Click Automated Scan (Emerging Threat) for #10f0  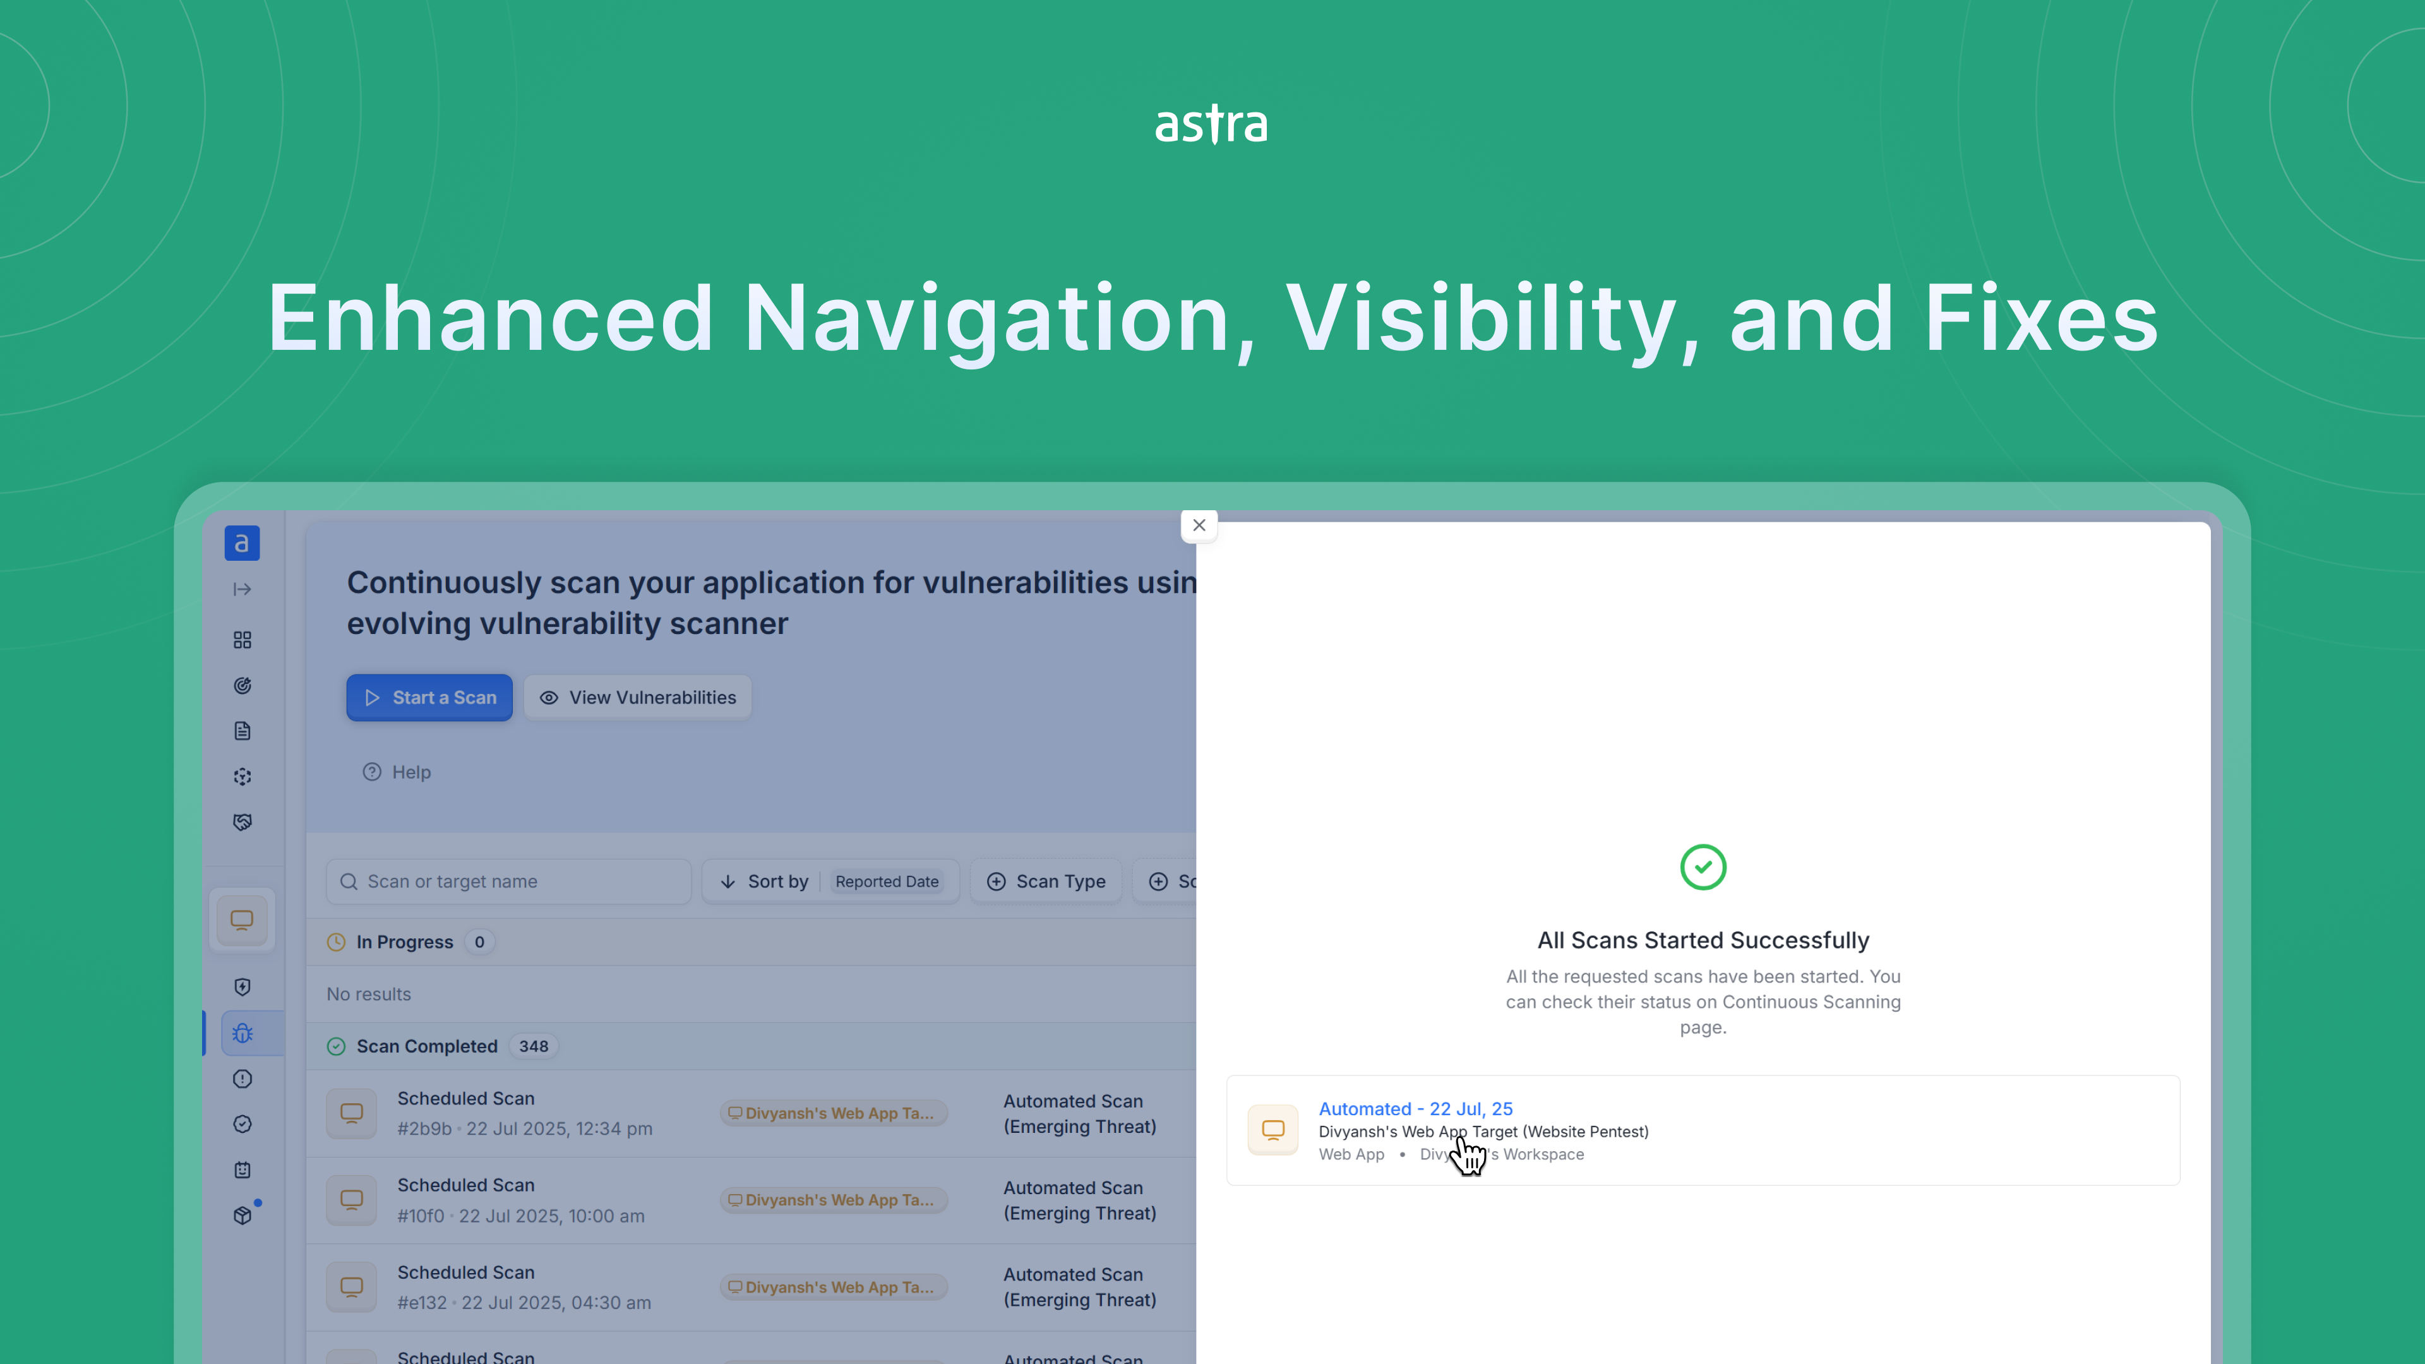(1080, 1200)
